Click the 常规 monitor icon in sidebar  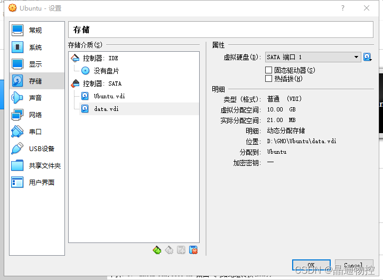click(x=17, y=30)
